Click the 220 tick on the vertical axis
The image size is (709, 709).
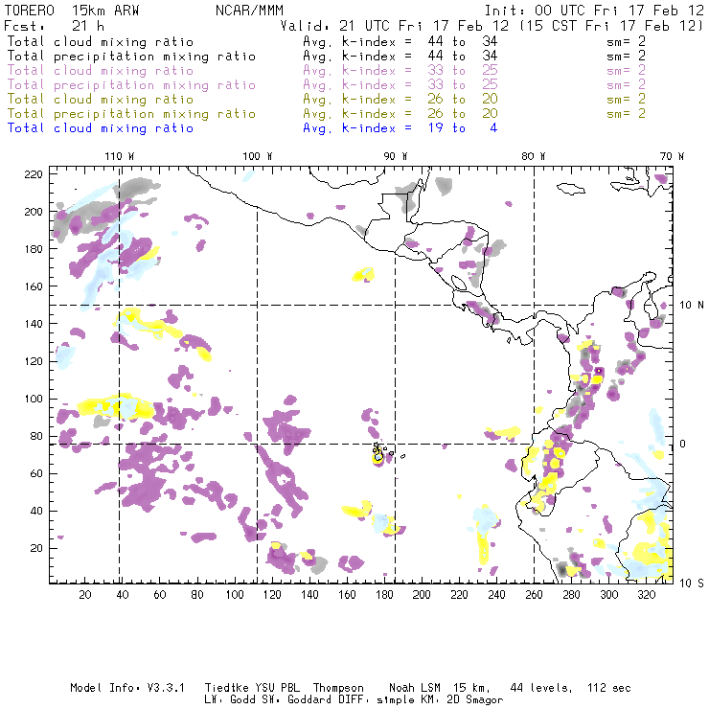click(x=34, y=174)
